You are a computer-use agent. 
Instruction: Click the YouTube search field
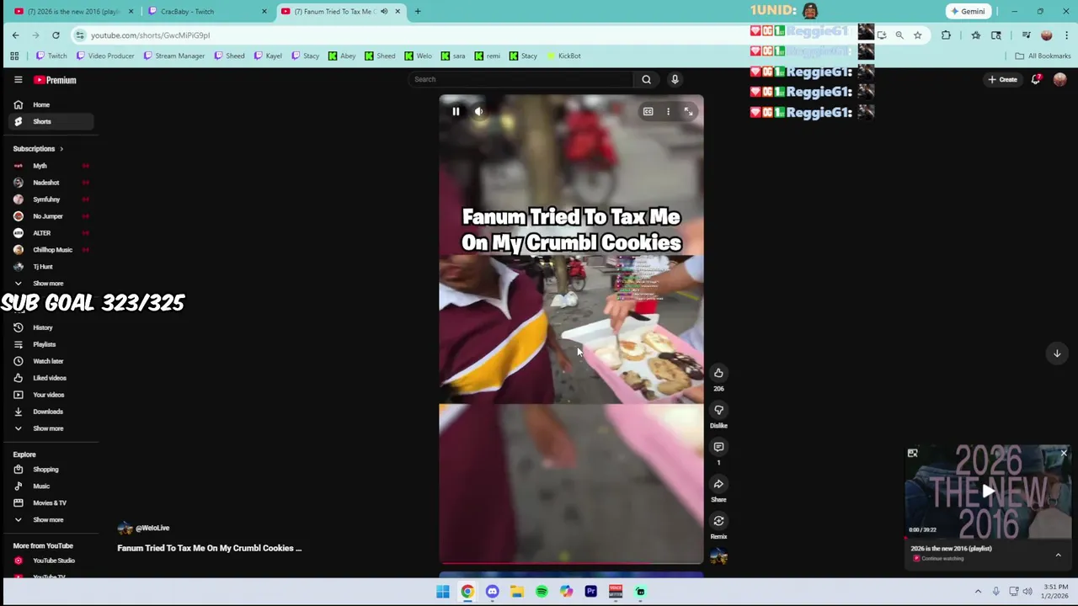[520, 79]
